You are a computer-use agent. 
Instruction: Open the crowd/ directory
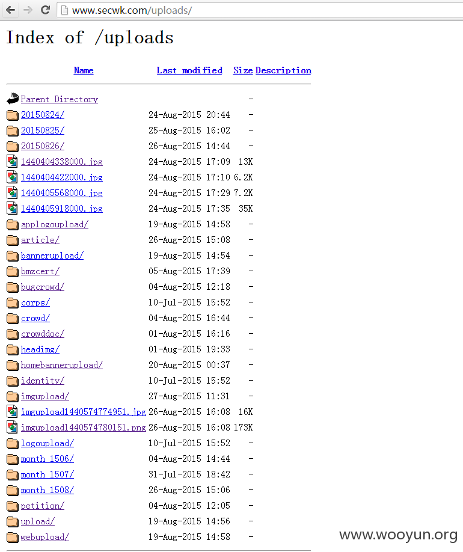click(x=35, y=318)
